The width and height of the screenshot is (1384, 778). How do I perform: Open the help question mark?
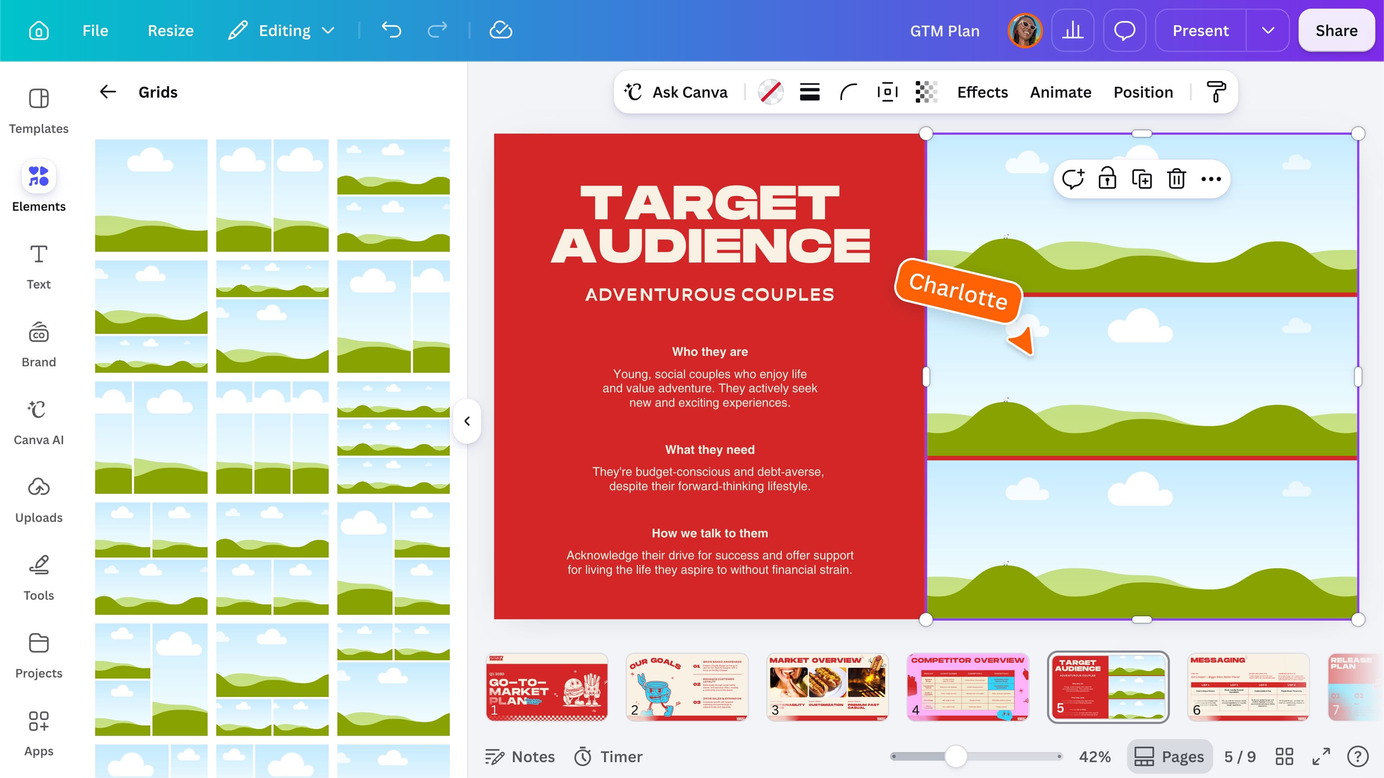pyautogui.click(x=1358, y=756)
